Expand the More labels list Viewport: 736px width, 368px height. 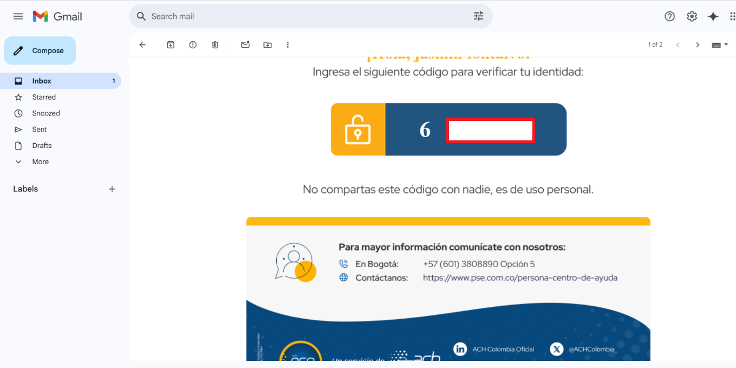pos(40,162)
